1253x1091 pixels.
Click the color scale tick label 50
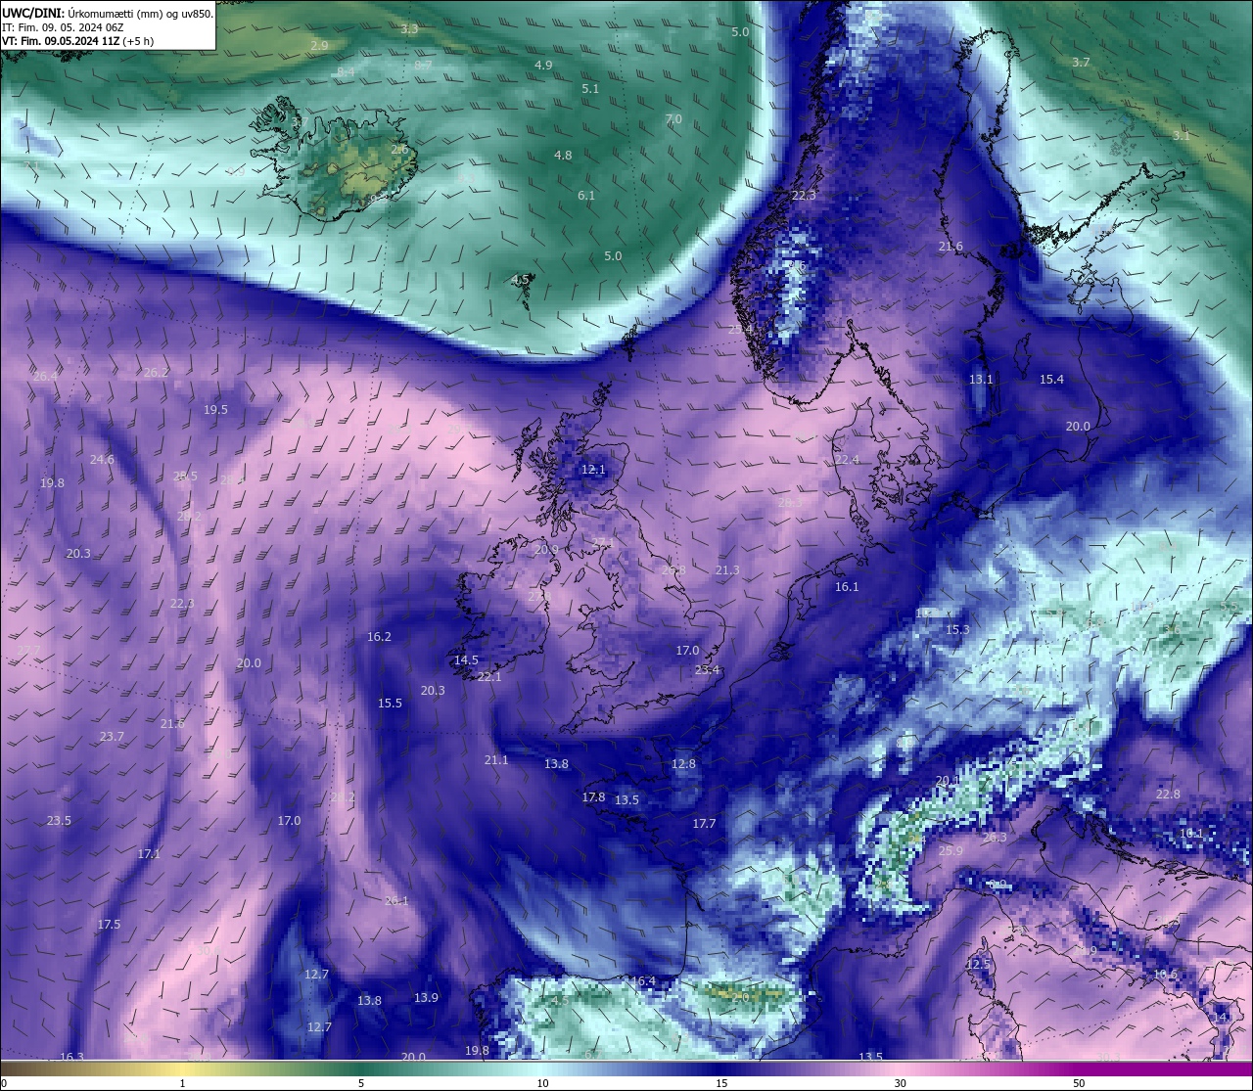click(x=1079, y=1082)
